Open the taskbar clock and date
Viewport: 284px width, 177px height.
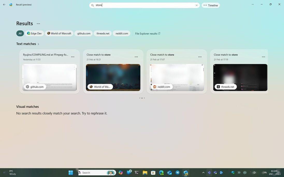[x=275, y=173]
